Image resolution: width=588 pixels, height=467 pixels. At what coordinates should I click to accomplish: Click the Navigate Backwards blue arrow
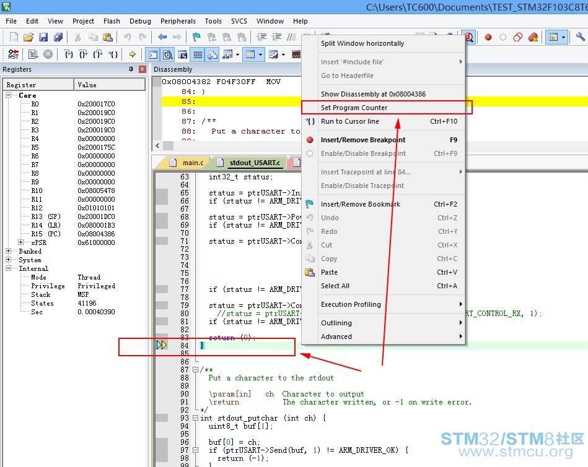click(162, 36)
